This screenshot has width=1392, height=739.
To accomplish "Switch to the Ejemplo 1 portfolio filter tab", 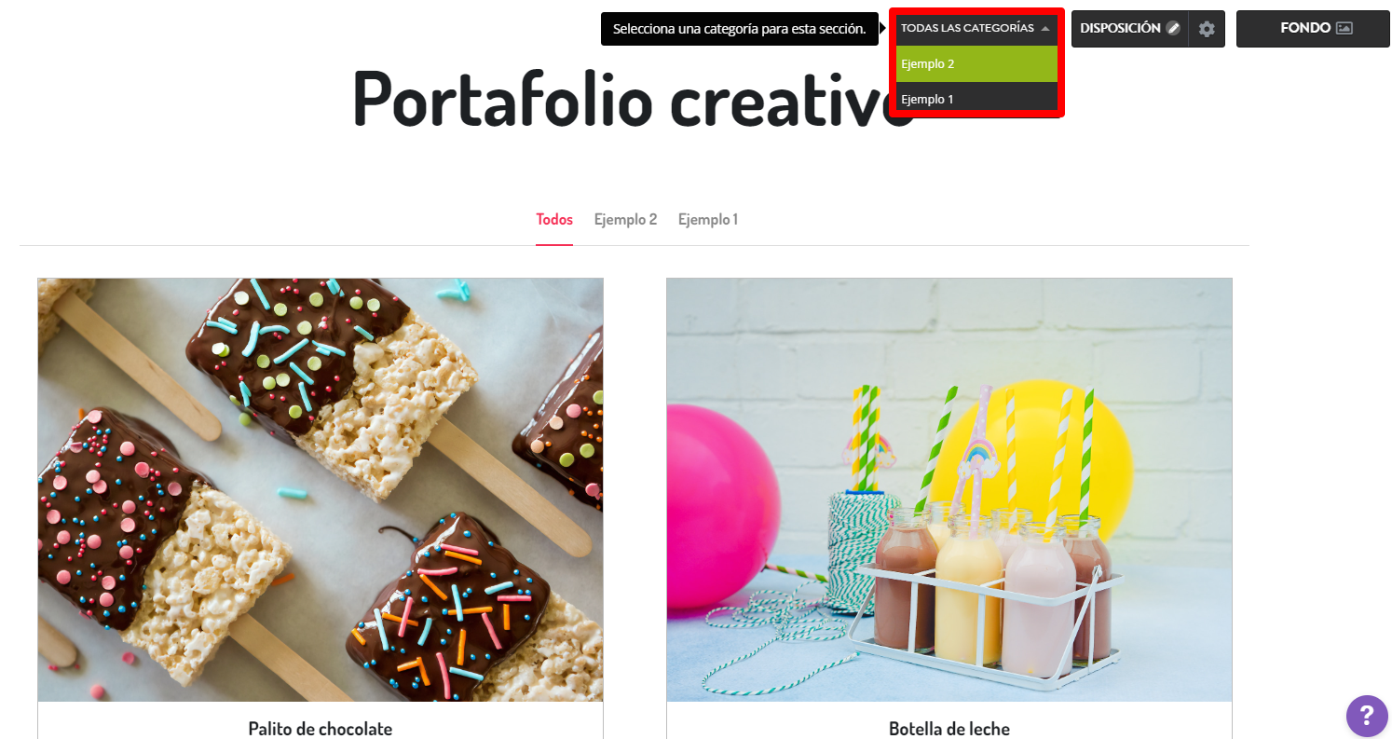I will point(708,220).
